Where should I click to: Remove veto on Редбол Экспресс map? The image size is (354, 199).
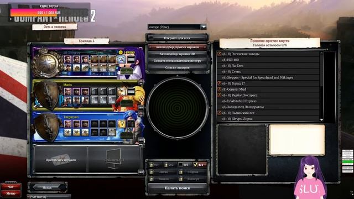(x=219, y=95)
